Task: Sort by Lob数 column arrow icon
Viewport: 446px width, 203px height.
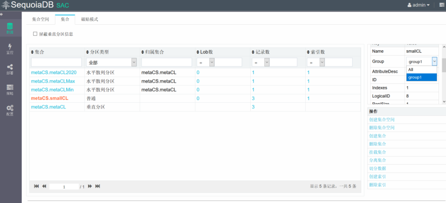Action: (198, 52)
